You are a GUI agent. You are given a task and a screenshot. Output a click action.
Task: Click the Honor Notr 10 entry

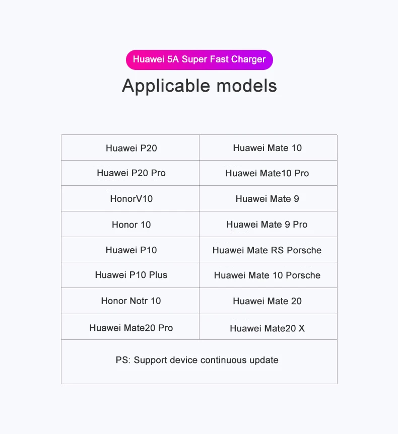click(x=131, y=301)
